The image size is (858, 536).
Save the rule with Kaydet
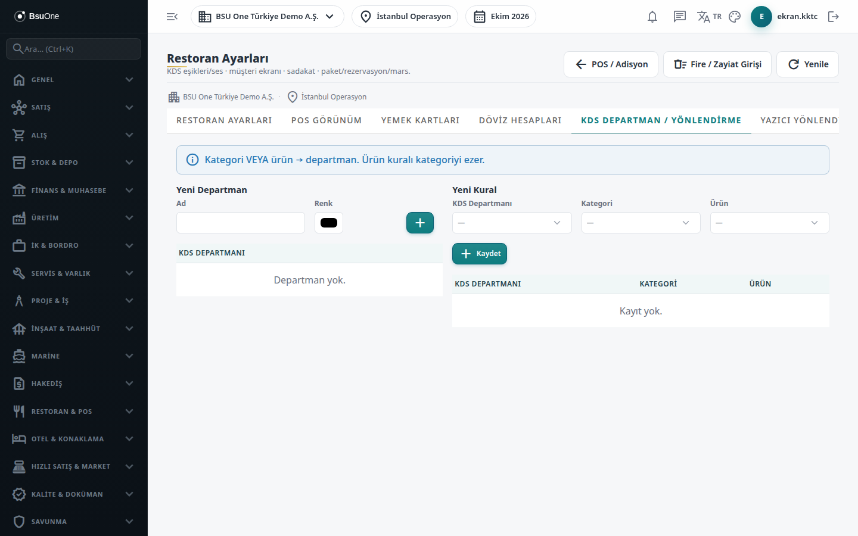tap(480, 254)
